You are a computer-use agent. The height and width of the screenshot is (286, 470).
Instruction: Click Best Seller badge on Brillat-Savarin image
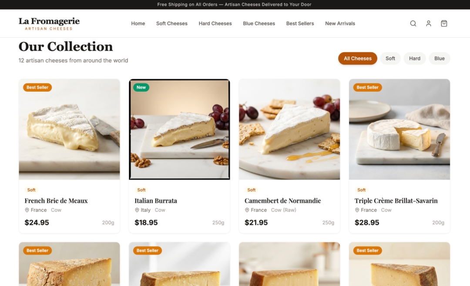click(367, 87)
